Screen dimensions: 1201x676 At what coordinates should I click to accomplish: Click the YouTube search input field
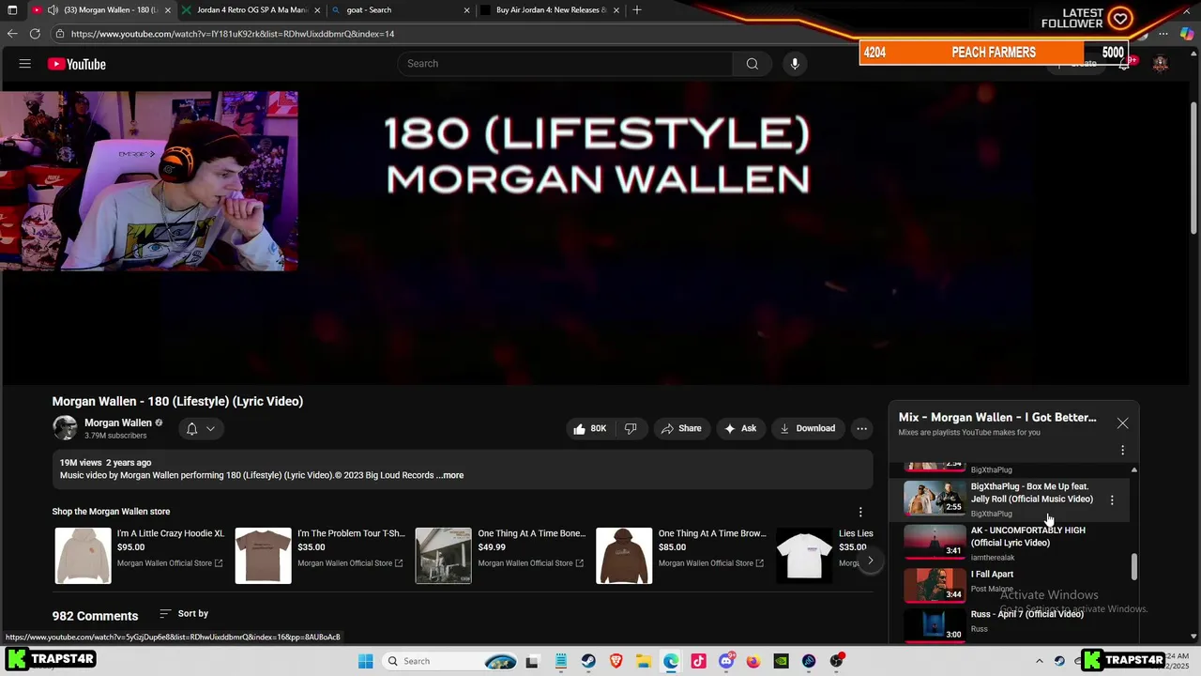tap(565, 64)
